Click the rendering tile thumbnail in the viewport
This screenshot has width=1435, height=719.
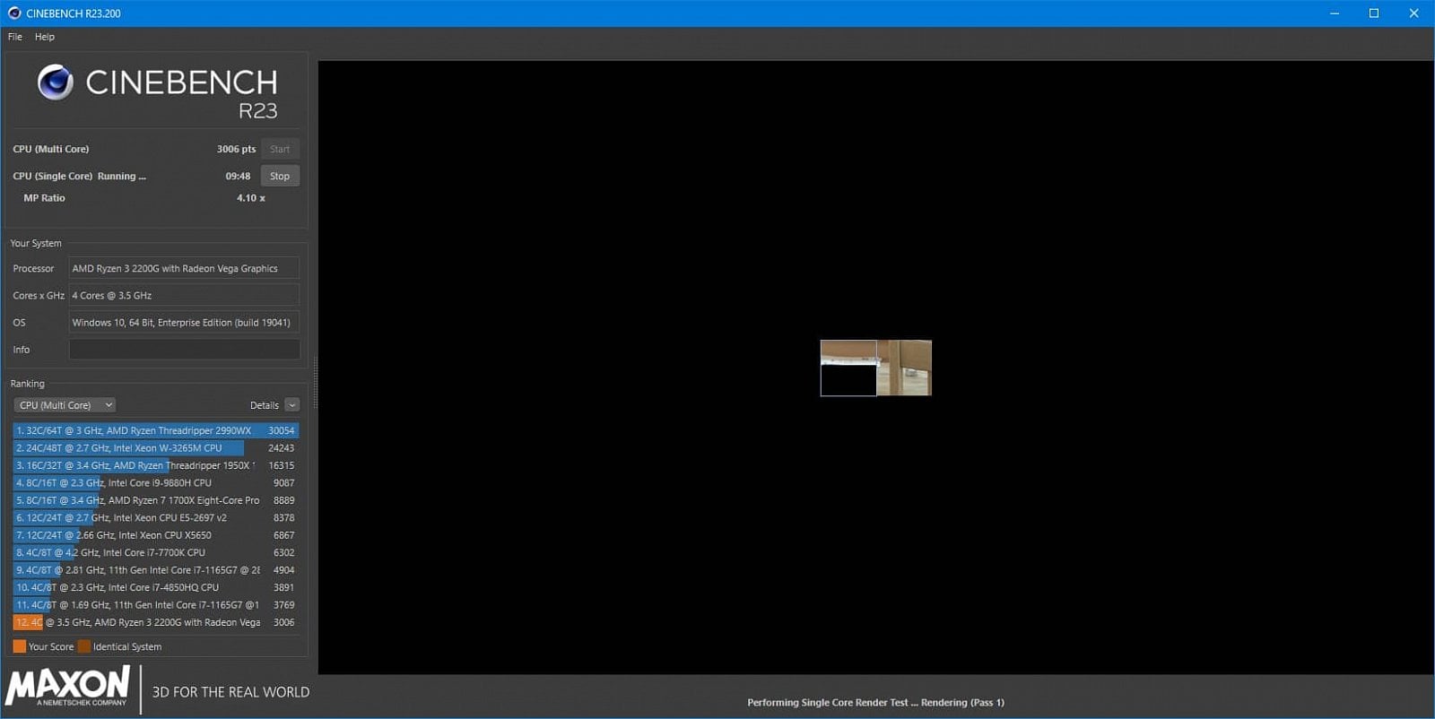click(x=876, y=368)
